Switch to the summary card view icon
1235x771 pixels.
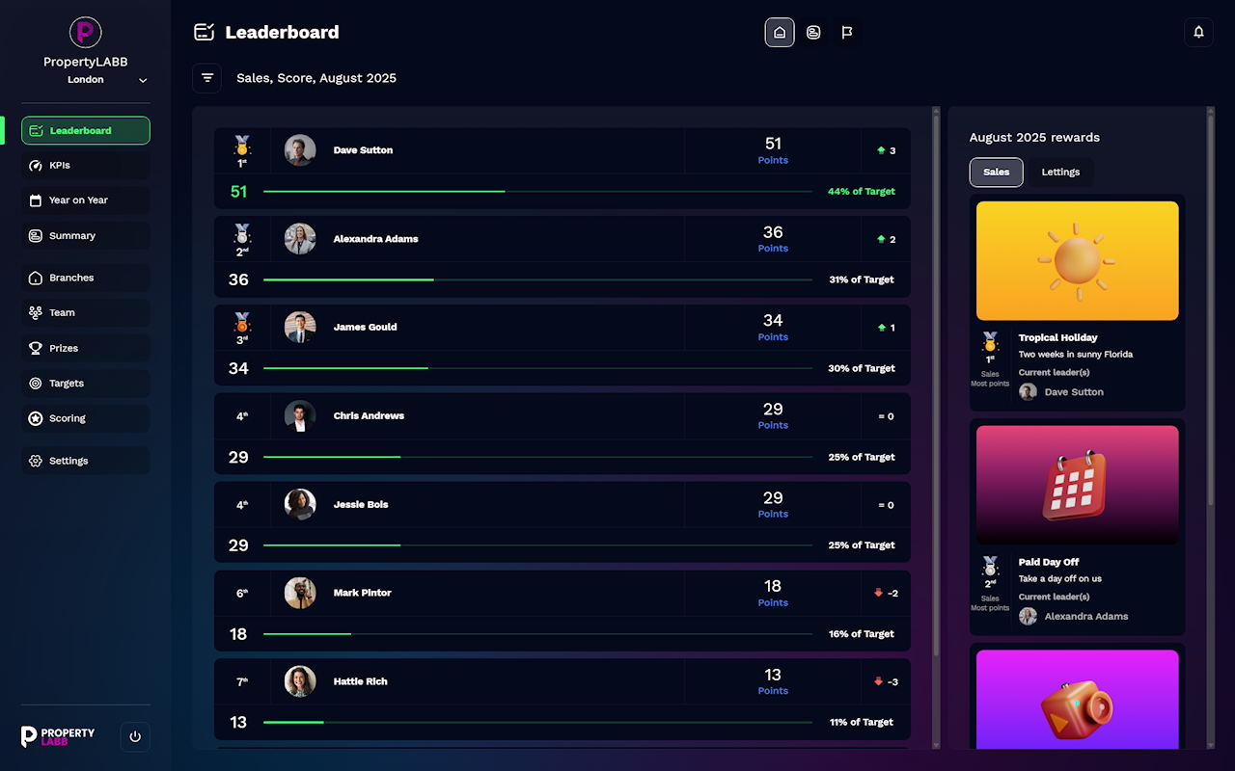pyautogui.click(x=813, y=32)
